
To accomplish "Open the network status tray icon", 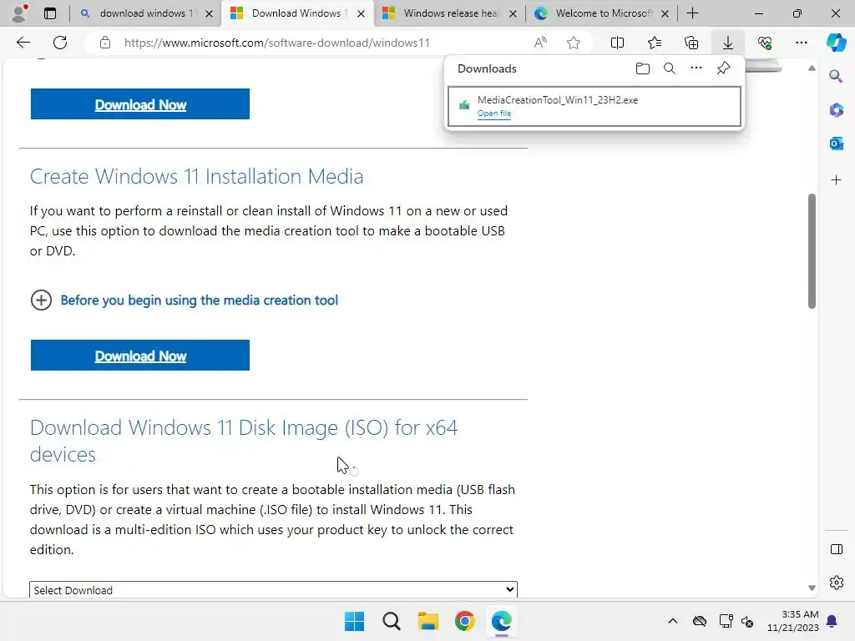I will 726,621.
